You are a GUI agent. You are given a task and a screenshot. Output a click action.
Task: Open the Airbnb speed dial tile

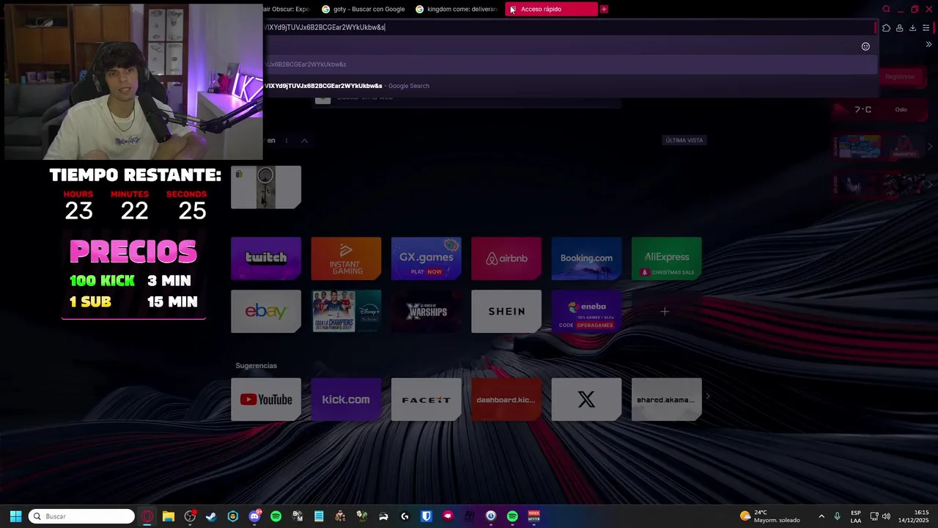[x=506, y=258]
